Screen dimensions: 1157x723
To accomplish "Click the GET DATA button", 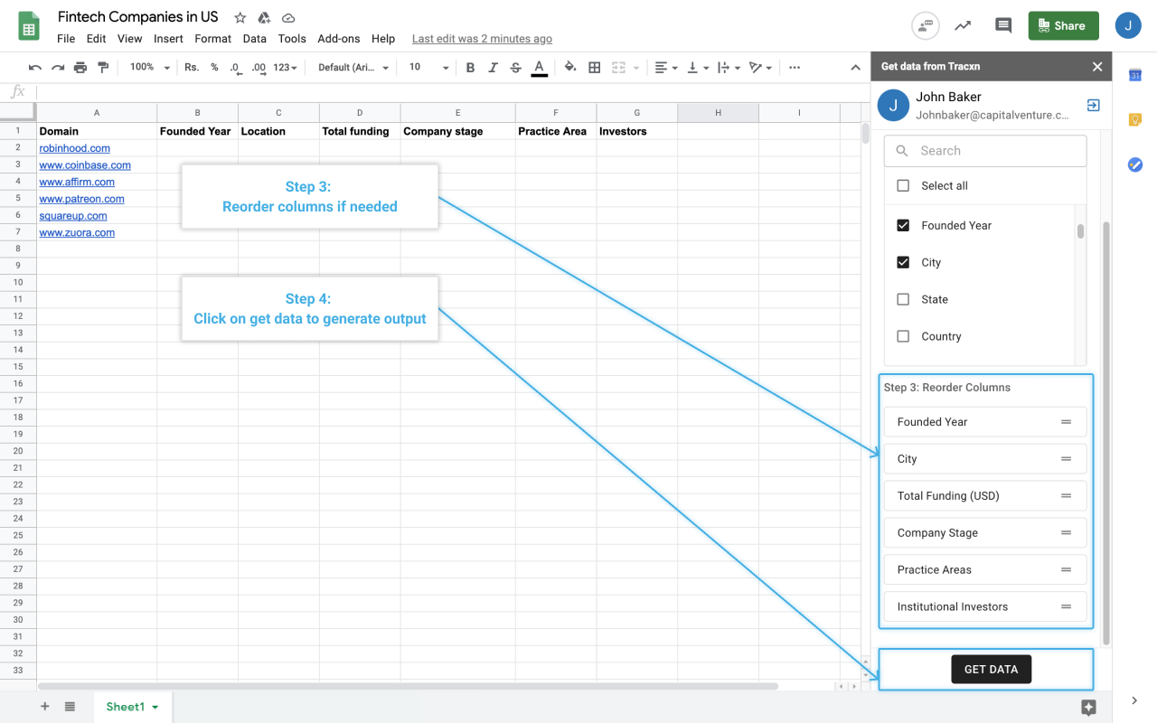I will pos(992,670).
